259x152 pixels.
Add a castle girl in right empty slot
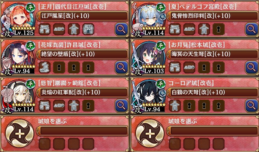(x=150, y=133)
